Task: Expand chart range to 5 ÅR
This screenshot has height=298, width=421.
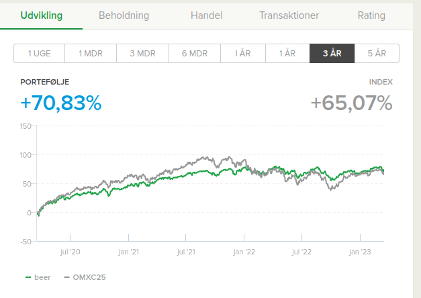Action: tap(377, 54)
